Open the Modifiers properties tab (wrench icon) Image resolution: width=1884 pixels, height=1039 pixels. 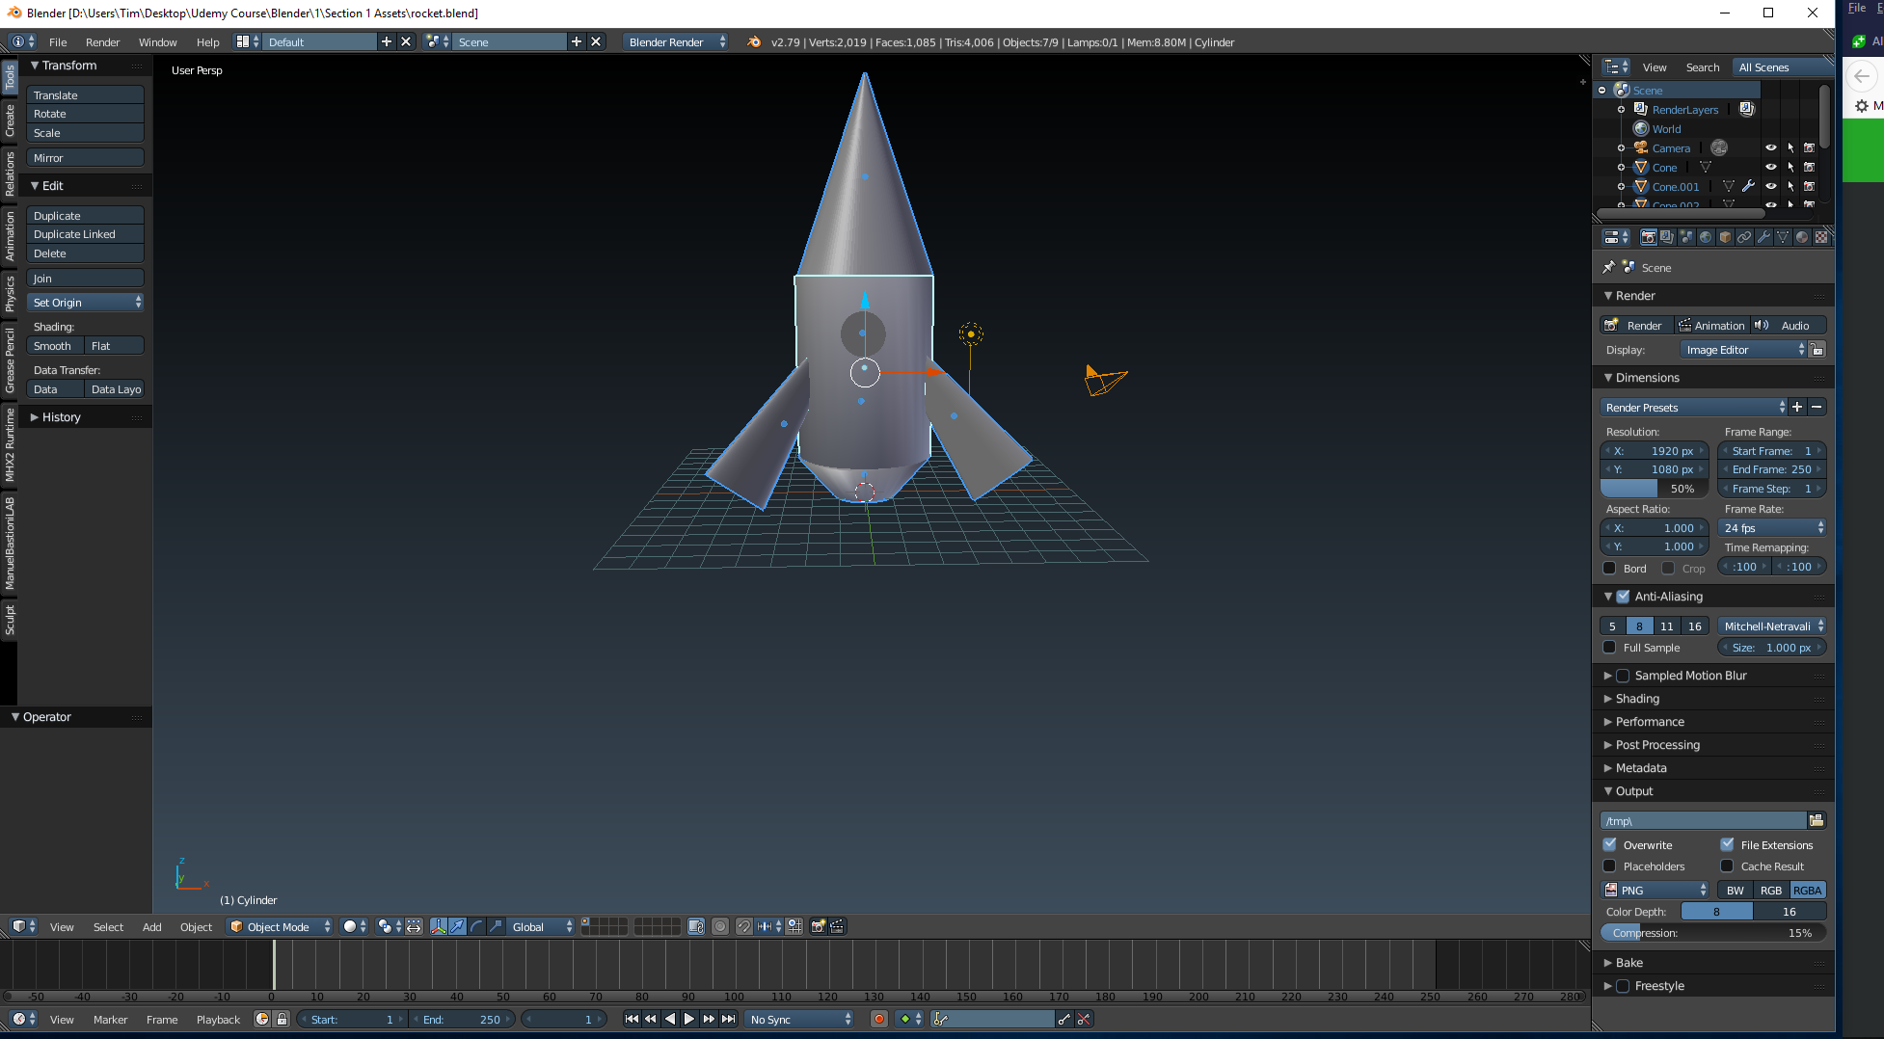click(x=1764, y=237)
